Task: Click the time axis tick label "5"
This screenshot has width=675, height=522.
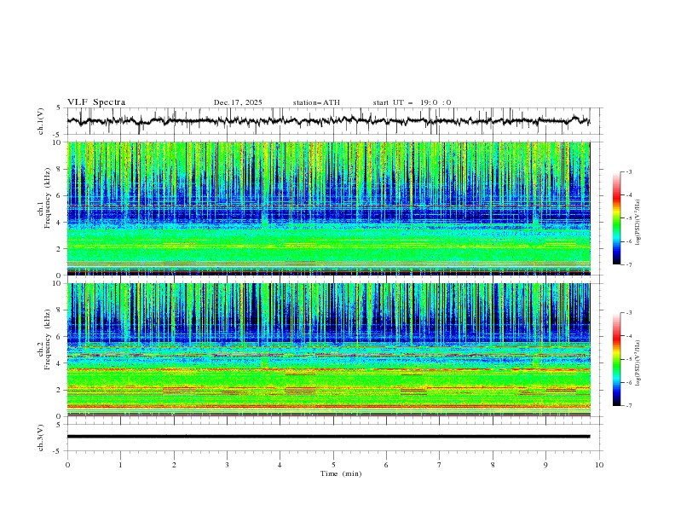Action: (x=333, y=465)
